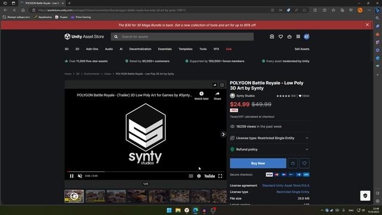Favorite this page with star icon
Viewport: 382px width, 215px height.
tap(304, 10)
